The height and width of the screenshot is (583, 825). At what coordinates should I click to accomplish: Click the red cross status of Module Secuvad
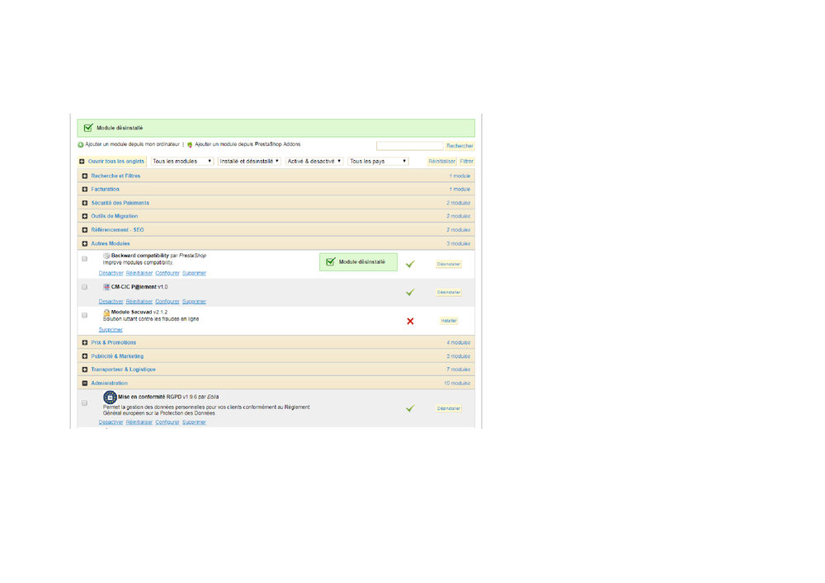pyautogui.click(x=410, y=322)
